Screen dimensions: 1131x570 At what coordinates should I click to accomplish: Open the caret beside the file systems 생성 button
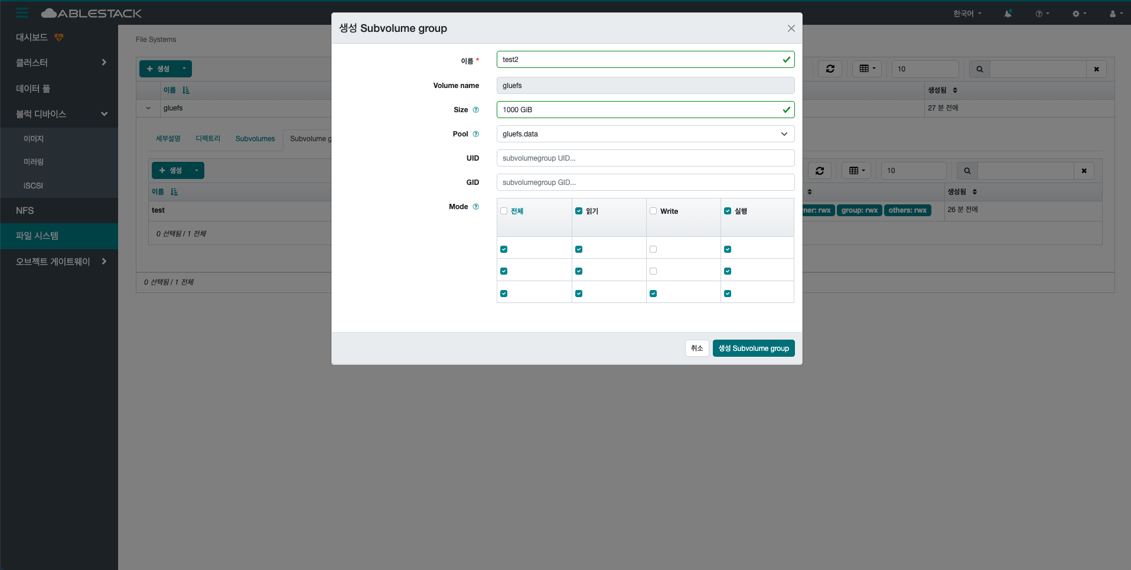coord(184,69)
